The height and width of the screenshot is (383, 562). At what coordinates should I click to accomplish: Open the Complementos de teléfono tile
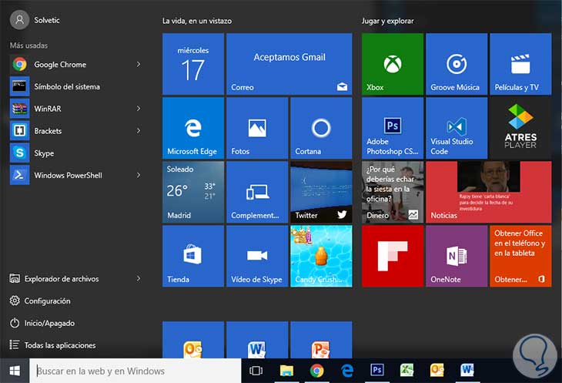click(x=257, y=192)
